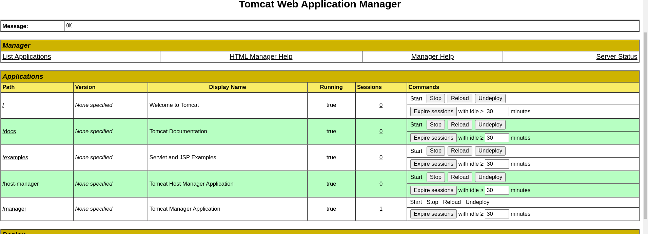
Task: Select "Tomcat Manager Application" display name
Action: click(x=185, y=209)
